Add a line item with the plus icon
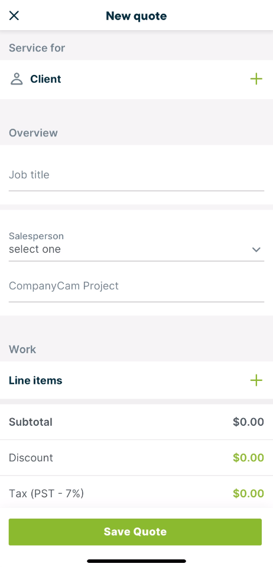 [x=256, y=380]
